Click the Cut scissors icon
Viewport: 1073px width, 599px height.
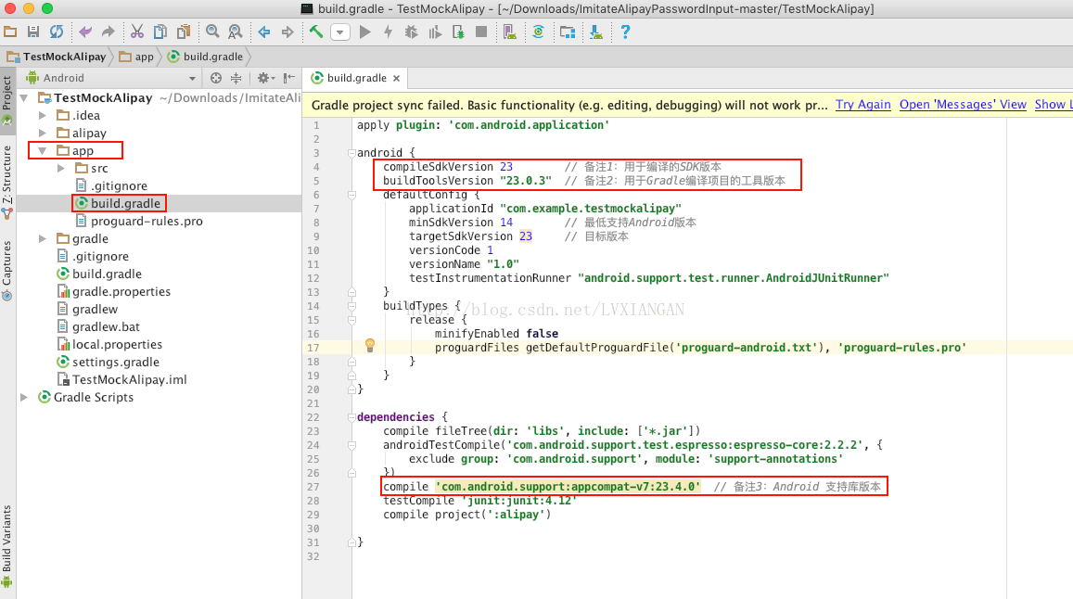tap(137, 32)
